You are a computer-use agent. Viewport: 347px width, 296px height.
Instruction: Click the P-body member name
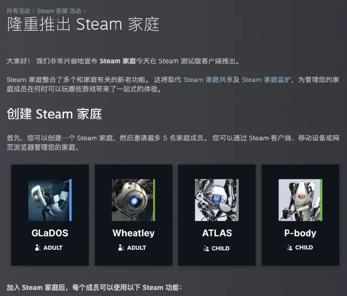300,233
